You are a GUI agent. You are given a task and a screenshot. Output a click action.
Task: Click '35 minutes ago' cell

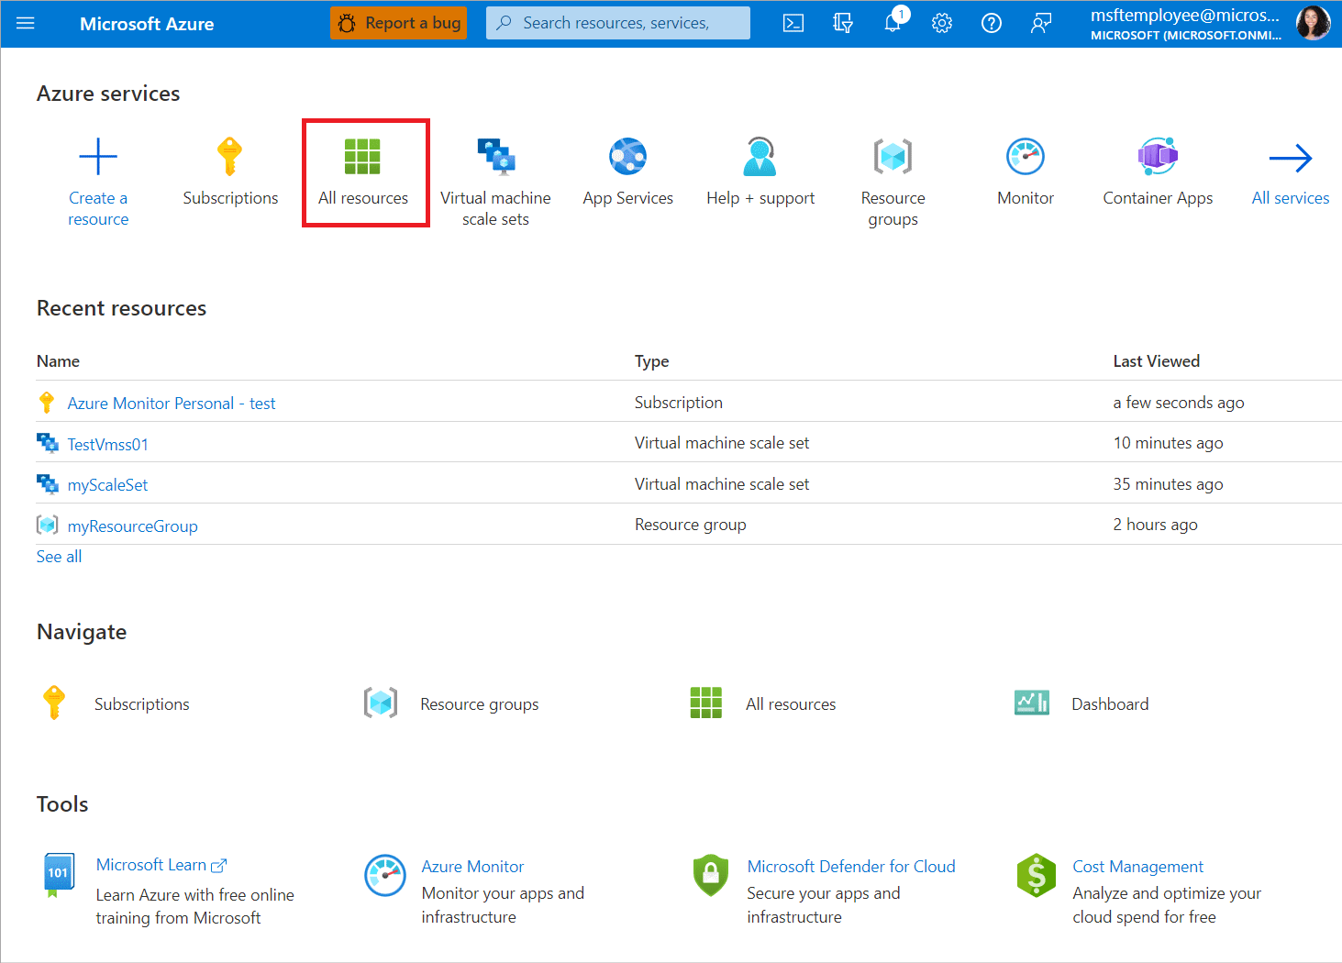point(1168,484)
